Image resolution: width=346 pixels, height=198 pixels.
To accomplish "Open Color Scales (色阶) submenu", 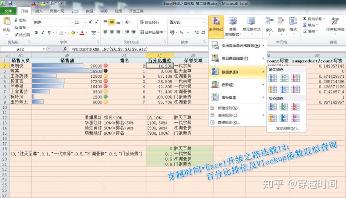I will tap(238, 85).
